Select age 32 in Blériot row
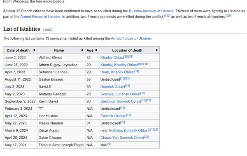This screenshot has width=247, height=156. 89,58
